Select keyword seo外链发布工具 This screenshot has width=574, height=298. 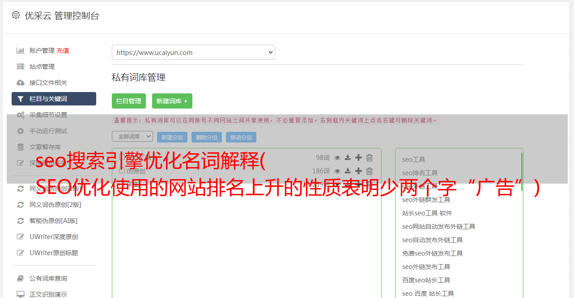click(426, 267)
